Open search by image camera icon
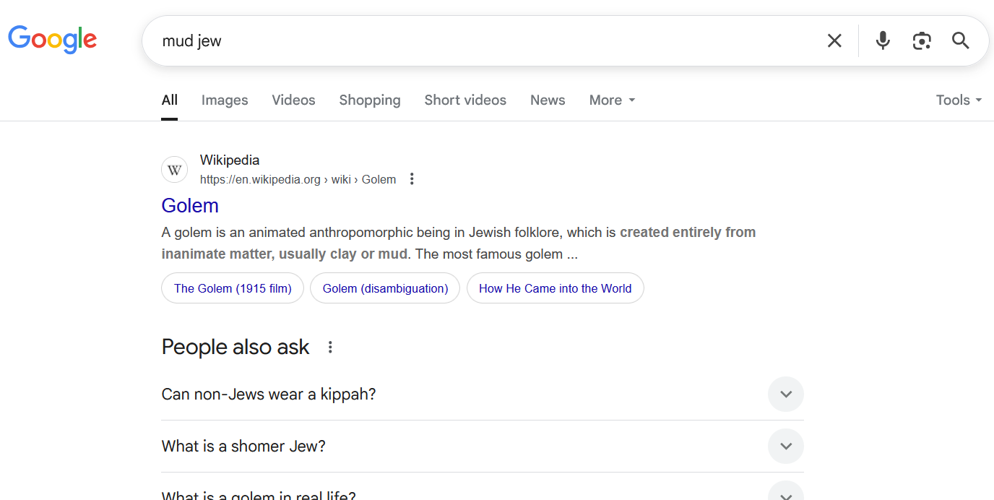 click(x=922, y=40)
